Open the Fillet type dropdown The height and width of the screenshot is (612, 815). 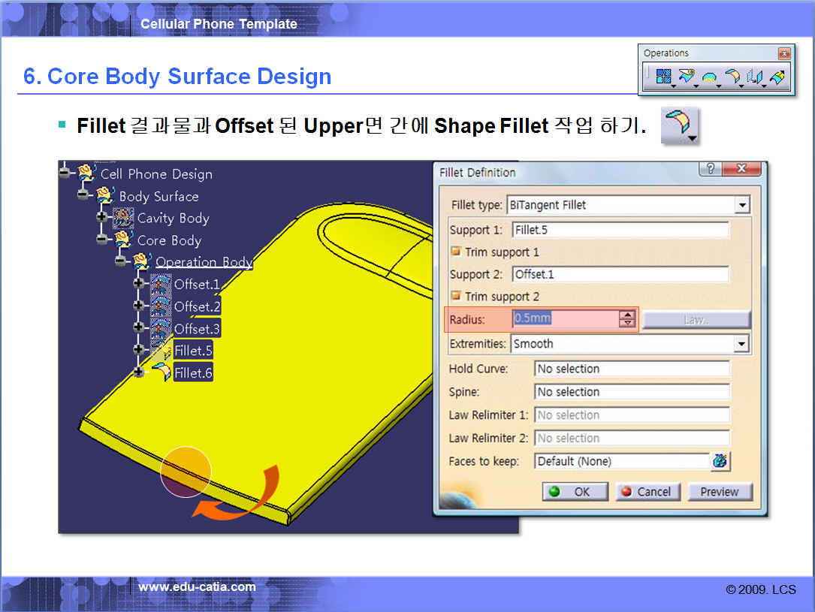(x=742, y=205)
